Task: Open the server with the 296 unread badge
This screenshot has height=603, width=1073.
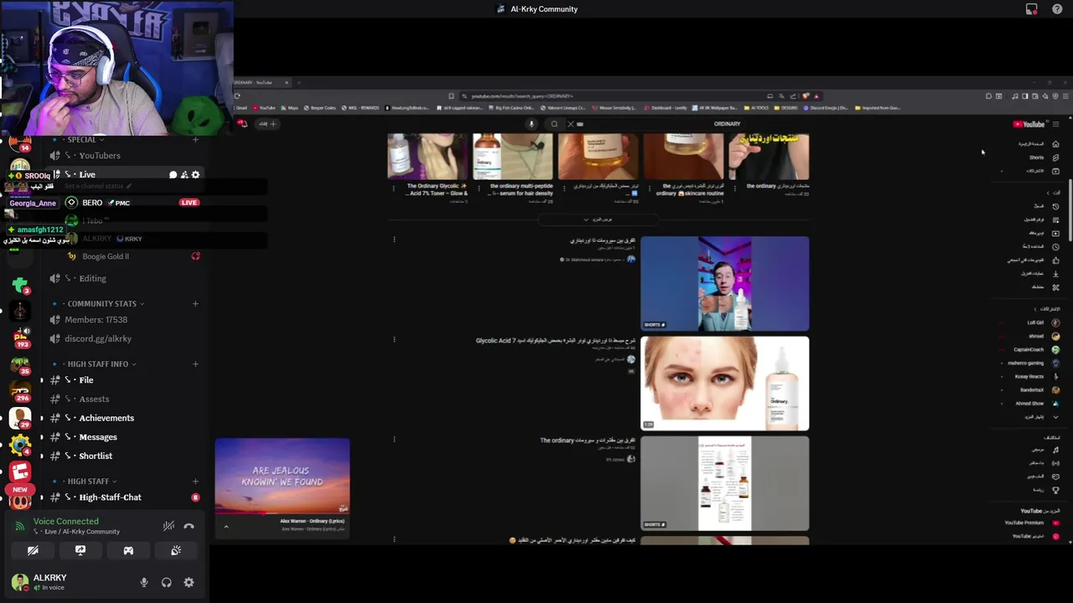Action: click(20, 390)
